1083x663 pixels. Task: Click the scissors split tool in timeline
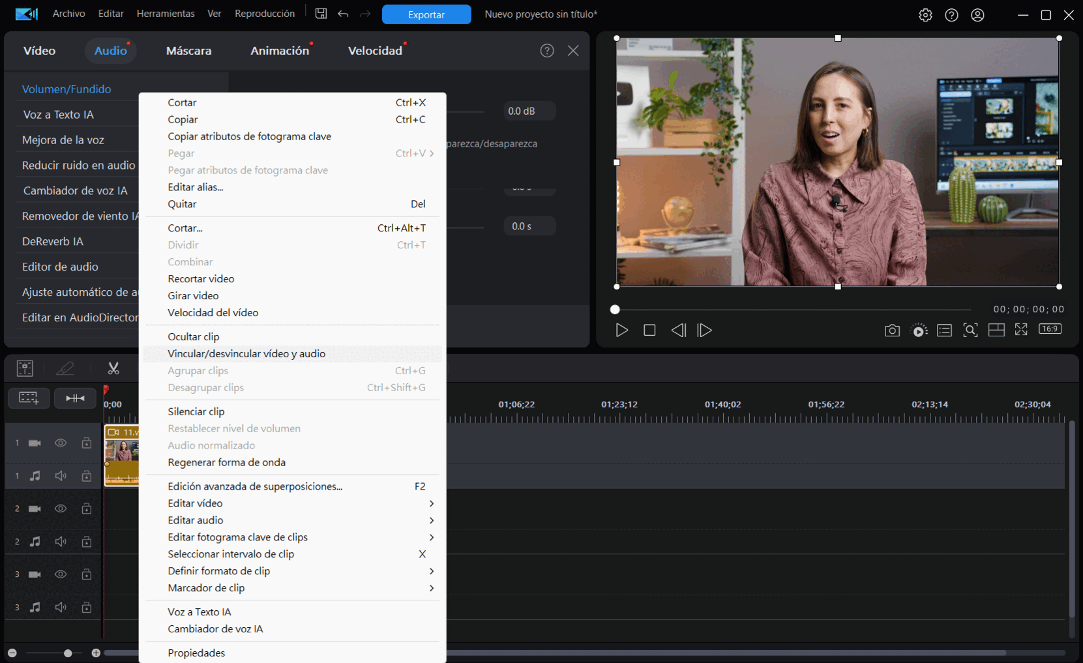pos(113,368)
